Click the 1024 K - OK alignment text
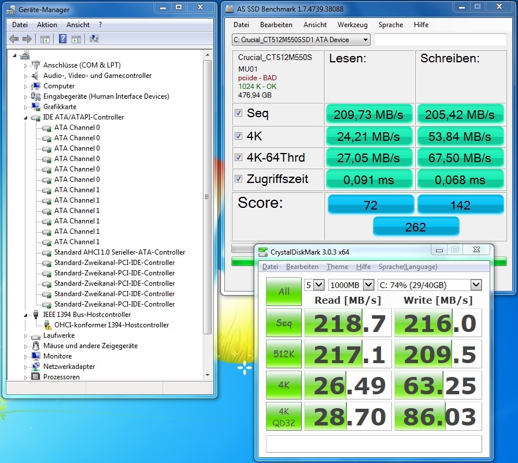The width and height of the screenshot is (518, 463). pyautogui.click(x=257, y=87)
